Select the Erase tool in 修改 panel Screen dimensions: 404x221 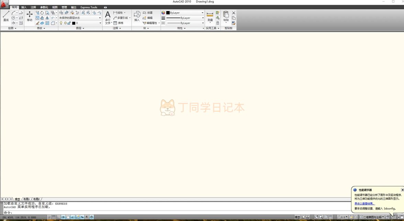click(37, 23)
